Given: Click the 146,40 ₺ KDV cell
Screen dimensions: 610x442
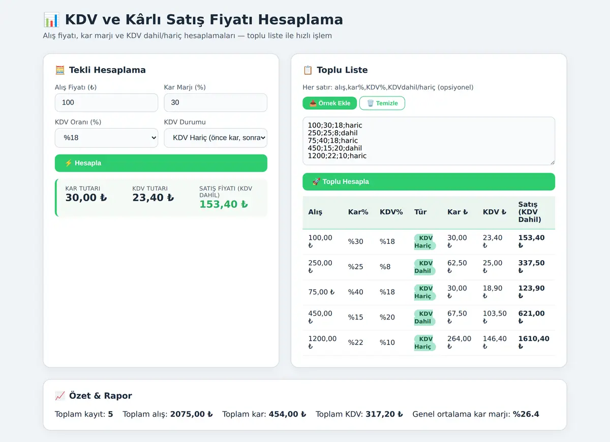Looking at the screenshot, I should 495,343.
